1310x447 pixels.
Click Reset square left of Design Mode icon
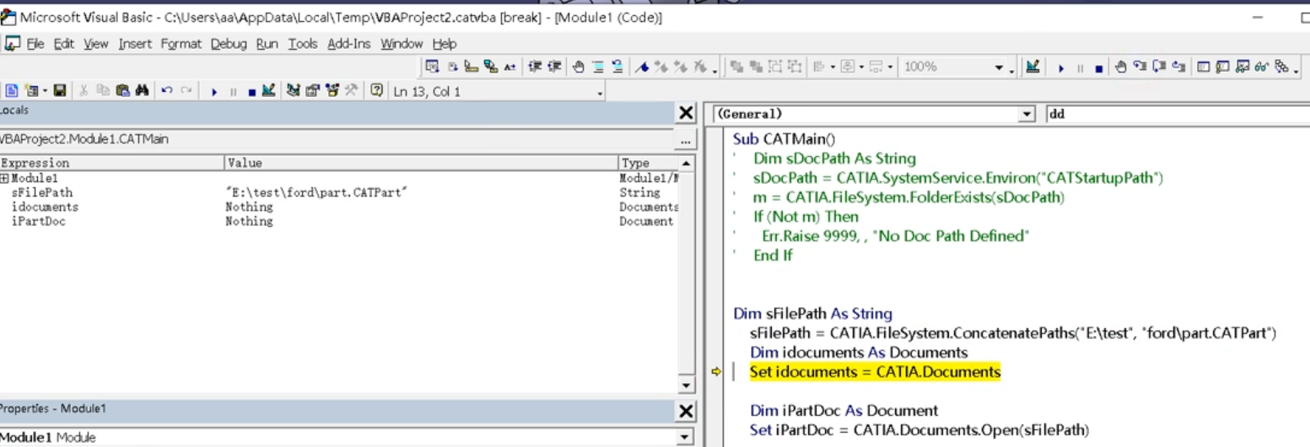[x=252, y=92]
